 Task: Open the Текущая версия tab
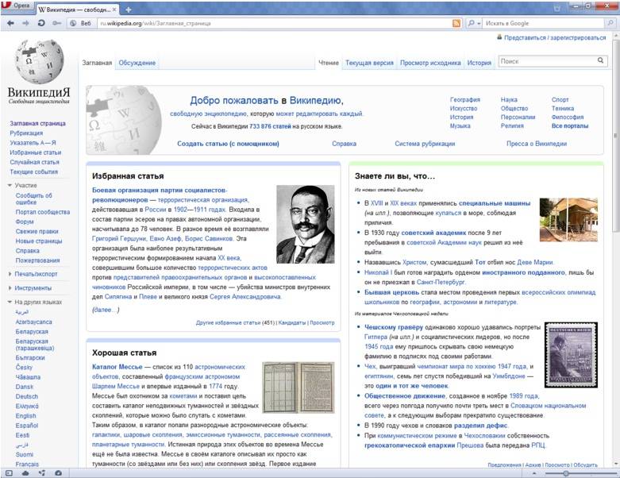[x=369, y=63]
